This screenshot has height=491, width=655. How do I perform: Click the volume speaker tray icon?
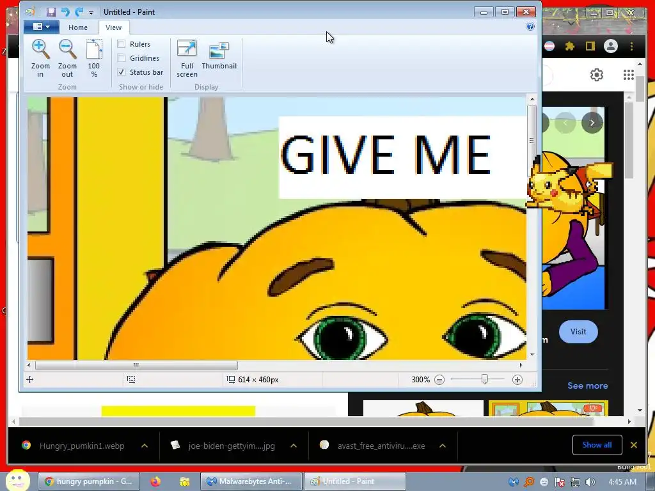590,482
